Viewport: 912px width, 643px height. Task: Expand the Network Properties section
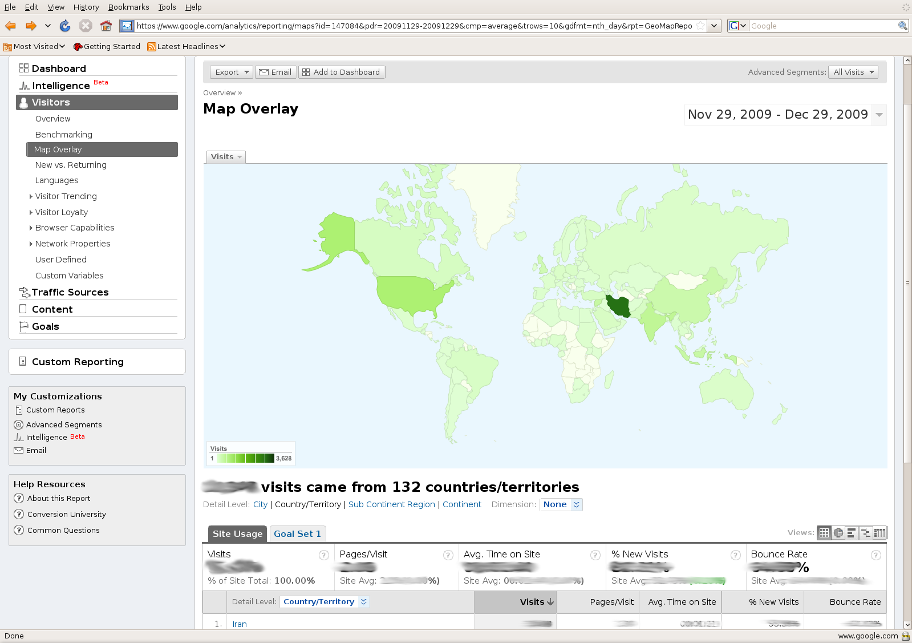tap(31, 244)
